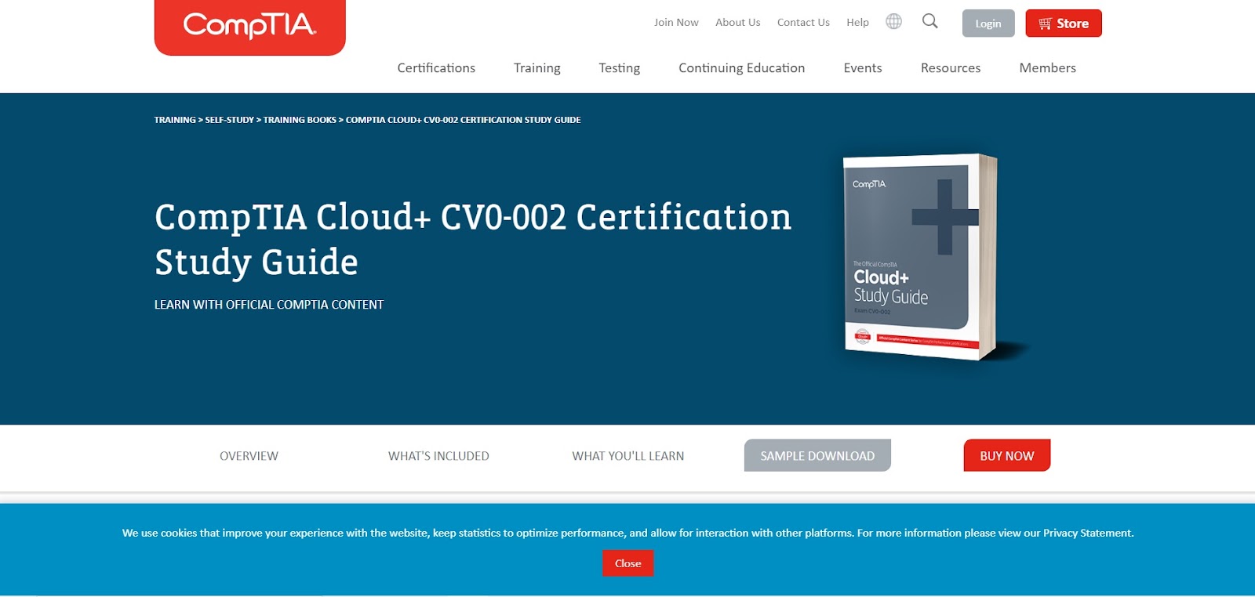Click 'LEARN WITH OFFICIAL COMPTIA CONTENT' text
Screen dimensions: 1255x597
tap(269, 305)
